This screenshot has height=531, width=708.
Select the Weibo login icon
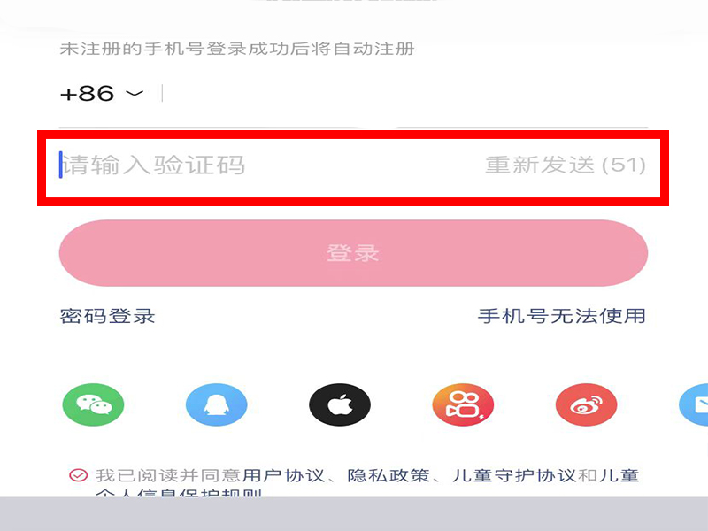tap(586, 404)
